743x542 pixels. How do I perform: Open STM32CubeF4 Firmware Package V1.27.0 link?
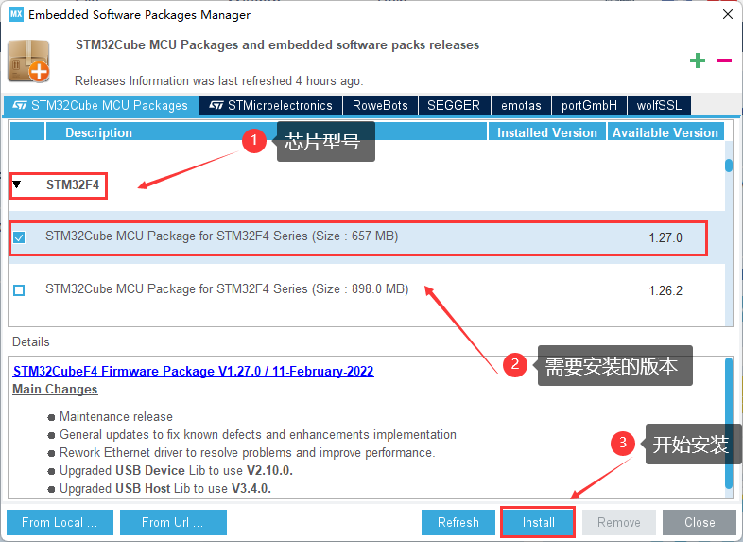coord(194,371)
